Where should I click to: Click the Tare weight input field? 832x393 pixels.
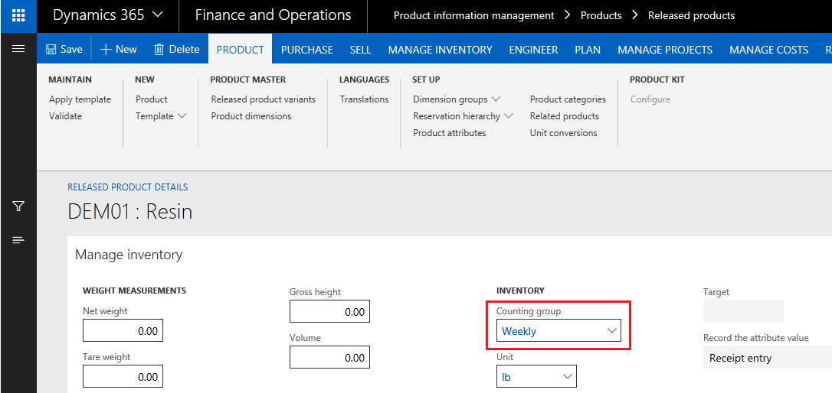pyautogui.click(x=123, y=377)
